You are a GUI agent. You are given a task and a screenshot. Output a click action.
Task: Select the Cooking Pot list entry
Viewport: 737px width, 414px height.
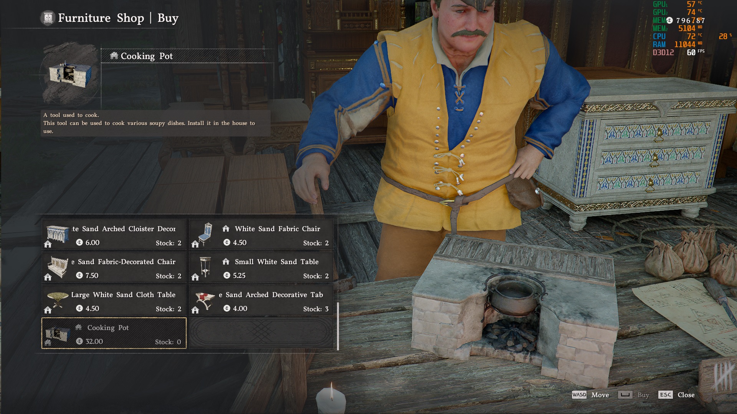[114, 333]
